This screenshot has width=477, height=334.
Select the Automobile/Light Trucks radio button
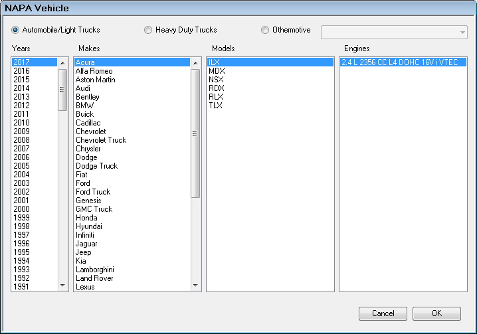[x=15, y=31]
